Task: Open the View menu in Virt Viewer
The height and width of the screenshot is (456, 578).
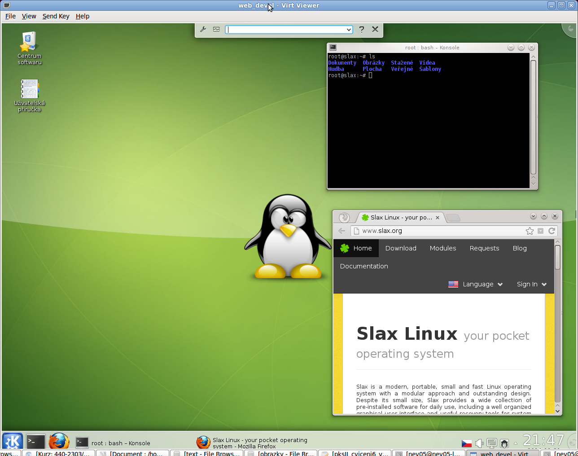Action: point(29,16)
